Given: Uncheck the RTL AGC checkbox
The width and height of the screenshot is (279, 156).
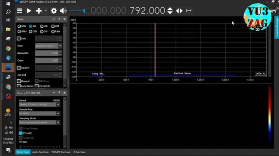Looking at the screenshot, I should click(x=20, y=133).
